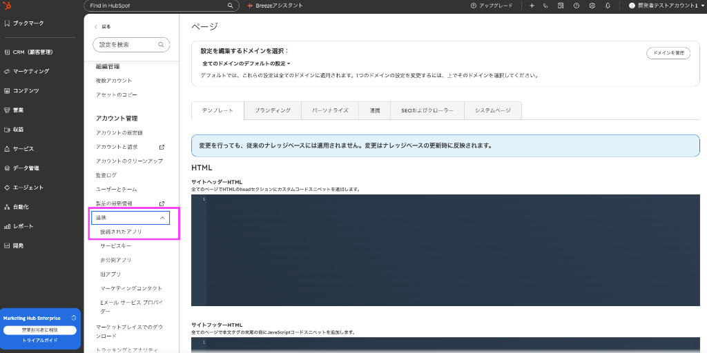Open マーケットプレイスでのダウンロード settings
707x353 pixels.
coord(129,332)
